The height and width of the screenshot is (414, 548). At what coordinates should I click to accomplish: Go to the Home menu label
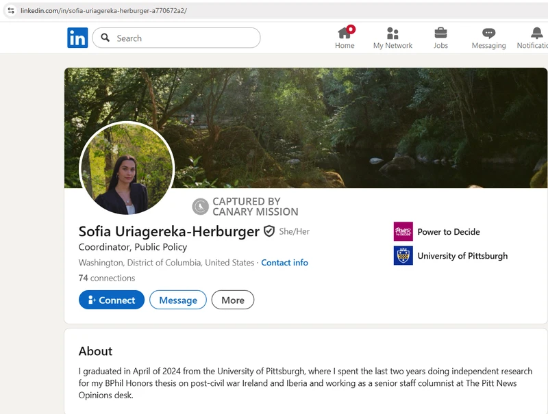[345, 45]
